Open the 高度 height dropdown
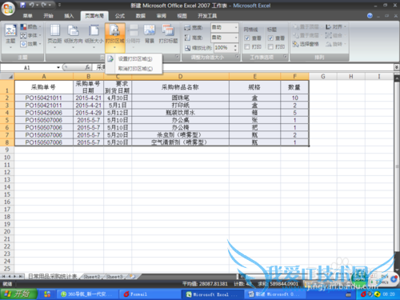Image resolution: width=400 pixels, height=300 pixels. click(x=236, y=38)
